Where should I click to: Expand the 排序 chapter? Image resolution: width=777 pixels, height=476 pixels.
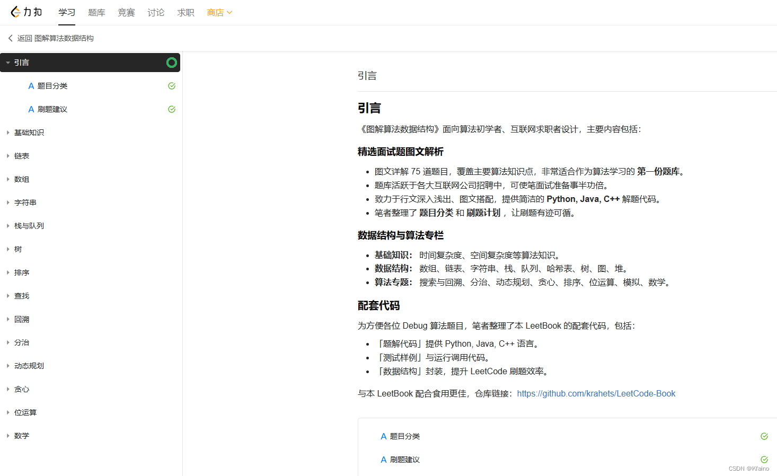pos(8,272)
